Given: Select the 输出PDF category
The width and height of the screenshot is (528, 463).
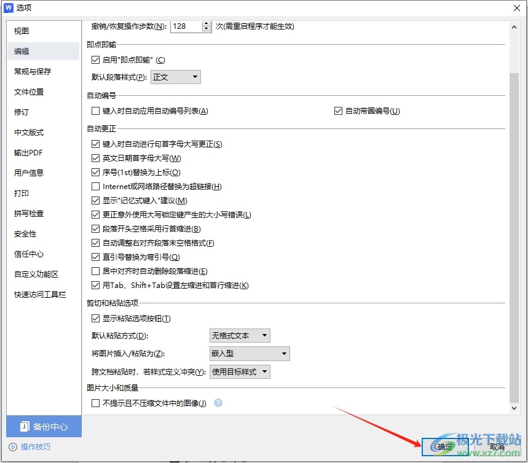Looking at the screenshot, I should (x=43, y=153).
